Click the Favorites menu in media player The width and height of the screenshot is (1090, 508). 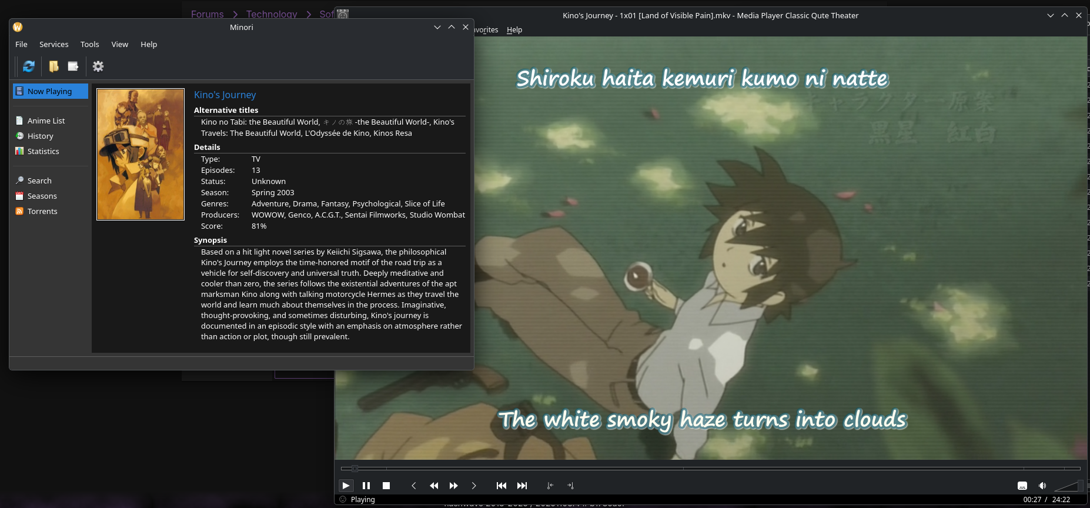coord(486,29)
